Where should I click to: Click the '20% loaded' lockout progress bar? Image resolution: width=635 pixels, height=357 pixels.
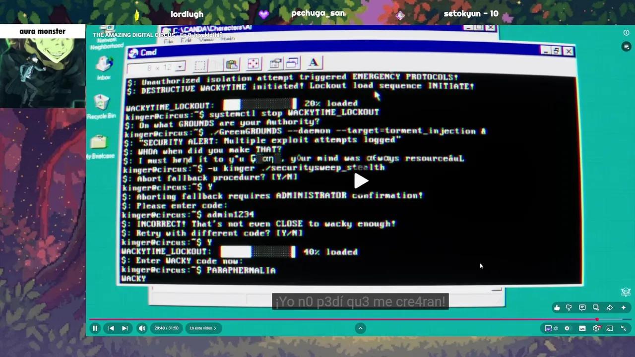tap(260, 104)
